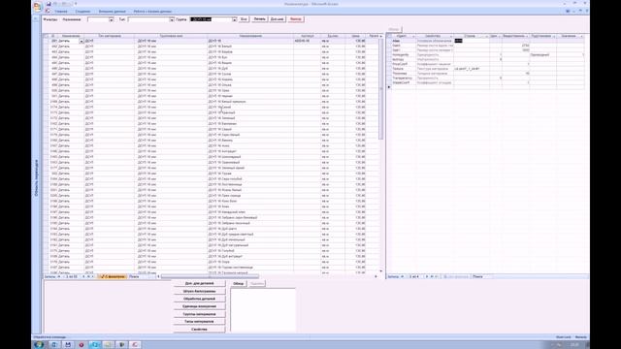Click the Обзор button beside image box
Viewport: 621px width, 349px height.
tap(239, 284)
